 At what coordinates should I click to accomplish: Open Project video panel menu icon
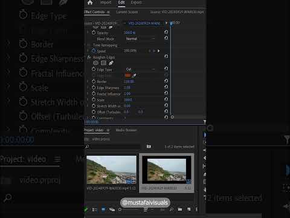coord(108,130)
